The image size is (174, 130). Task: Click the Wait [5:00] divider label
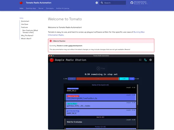coord(100,117)
